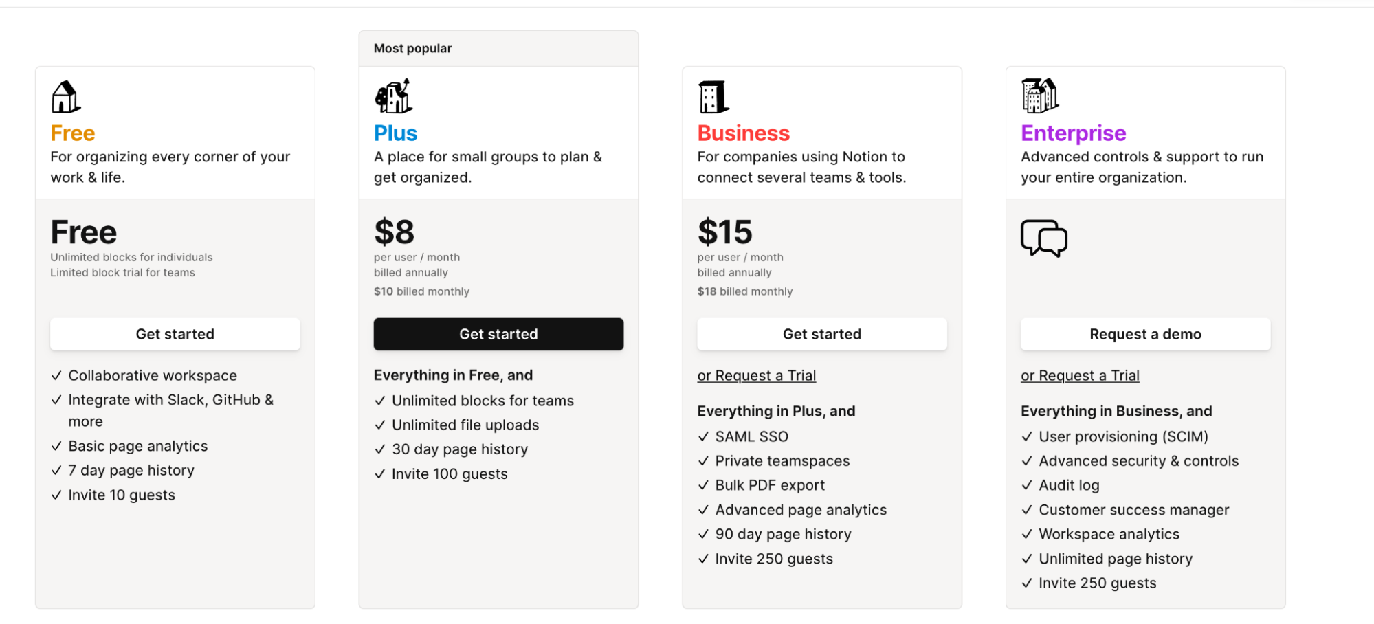Screen dimensions: 1374x624
Task: Select the Enterprise plan heading
Action: tap(1073, 133)
